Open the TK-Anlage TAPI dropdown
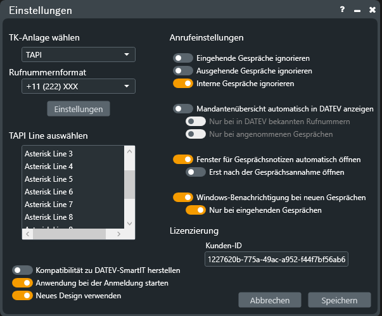The width and height of the screenshot is (382, 316). tap(78, 55)
